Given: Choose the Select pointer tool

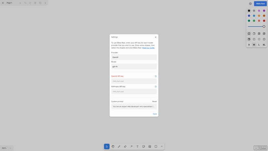Looking at the screenshot, I should [107, 146].
